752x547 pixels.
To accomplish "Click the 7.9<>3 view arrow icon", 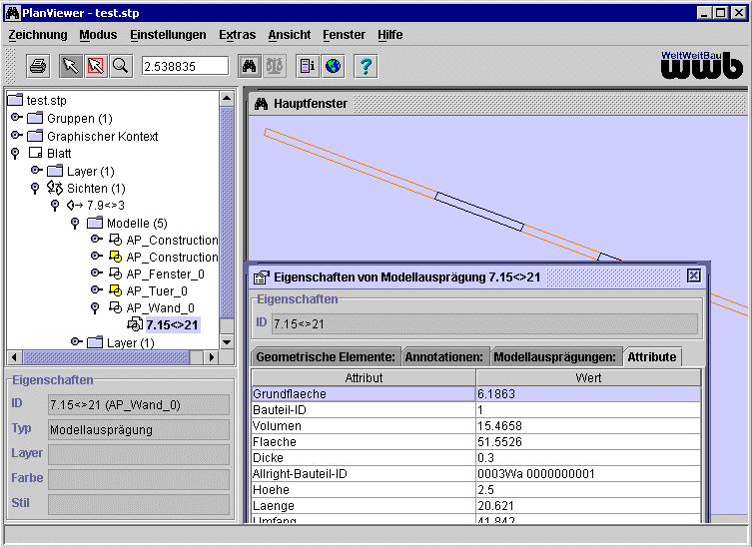I will (75, 206).
